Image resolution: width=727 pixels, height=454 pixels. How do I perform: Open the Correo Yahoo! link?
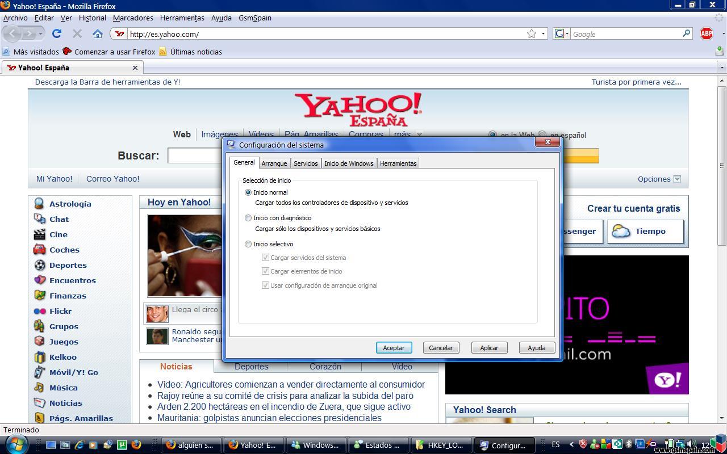112,179
